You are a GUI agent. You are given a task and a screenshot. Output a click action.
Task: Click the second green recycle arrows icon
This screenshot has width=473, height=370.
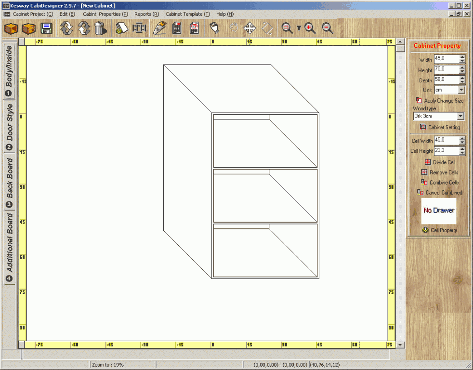pyautogui.click(x=83, y=28)
